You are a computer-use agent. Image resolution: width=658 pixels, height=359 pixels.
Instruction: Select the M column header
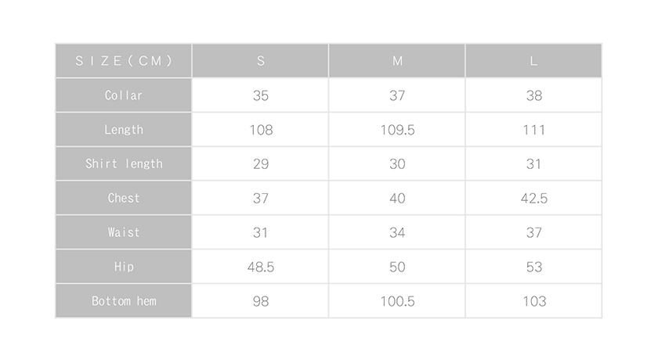(397, 61)
